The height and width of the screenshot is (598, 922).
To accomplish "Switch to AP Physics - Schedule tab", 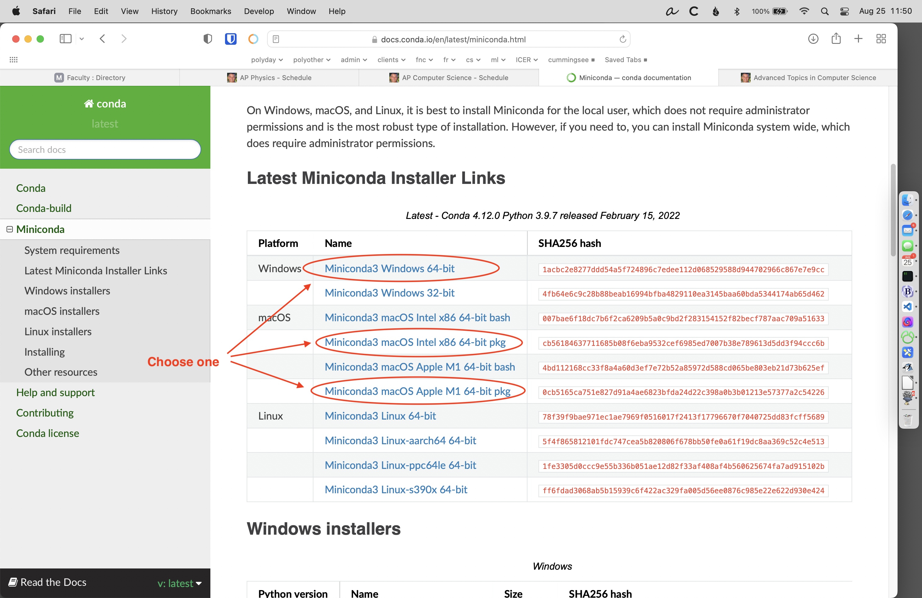I will coord(269,78).
